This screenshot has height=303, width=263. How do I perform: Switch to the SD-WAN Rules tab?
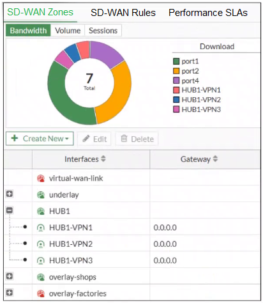tap(123, 13)
